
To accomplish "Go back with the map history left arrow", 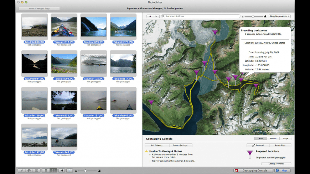I will pos(150,16).
